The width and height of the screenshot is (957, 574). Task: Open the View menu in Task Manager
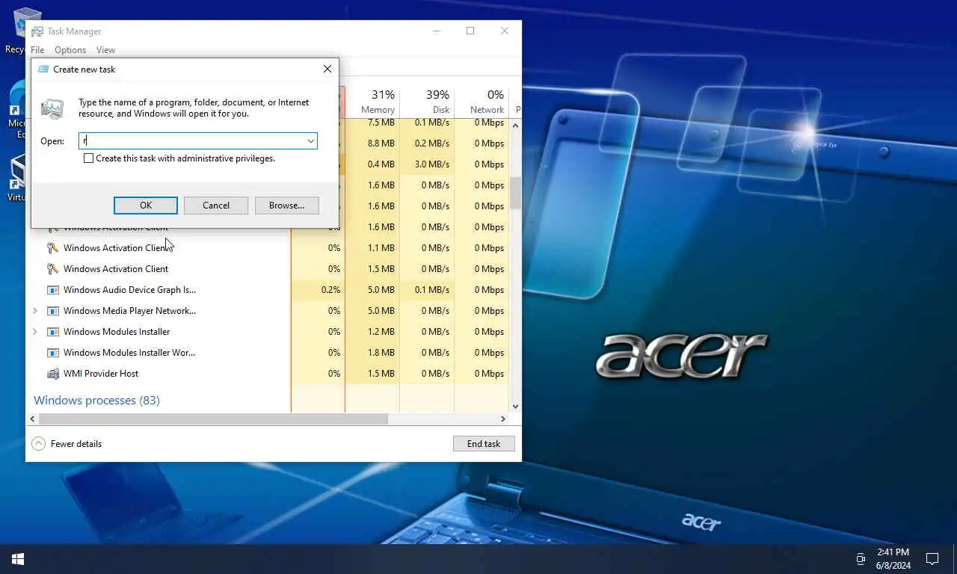pyautogui.click(x=105, y=50)
